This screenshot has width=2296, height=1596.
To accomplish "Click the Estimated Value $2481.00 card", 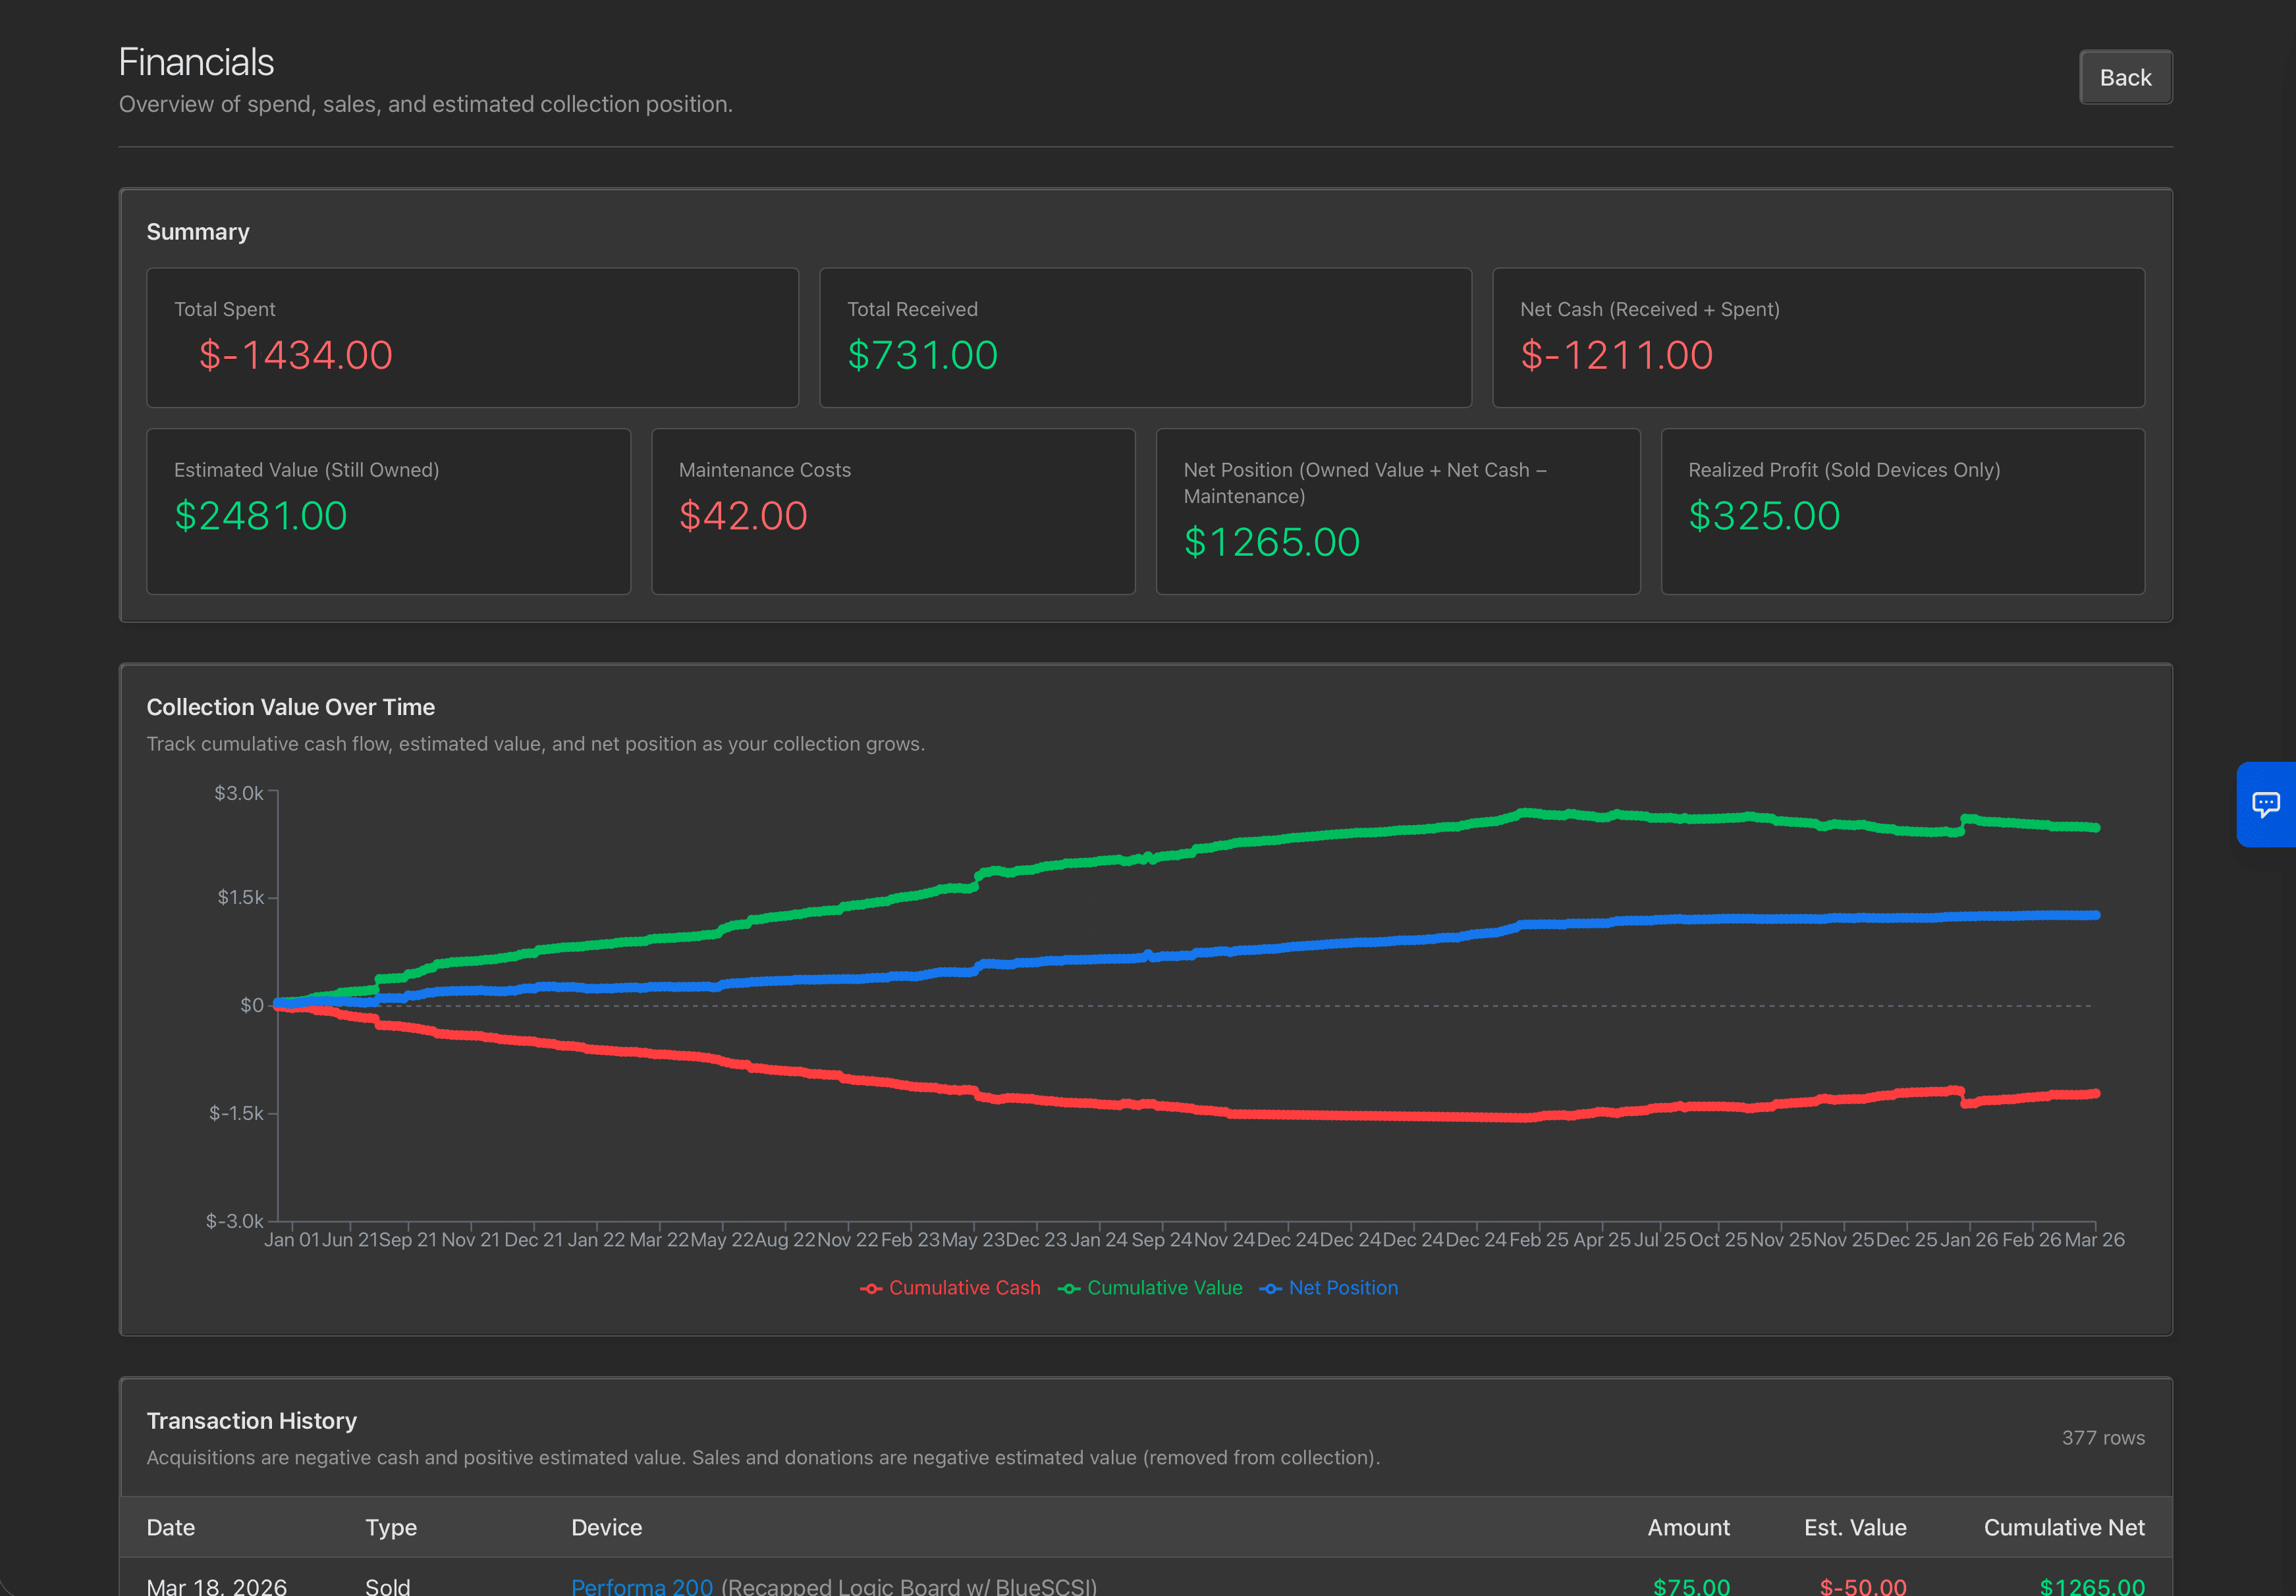I will [x=388, y=512].
